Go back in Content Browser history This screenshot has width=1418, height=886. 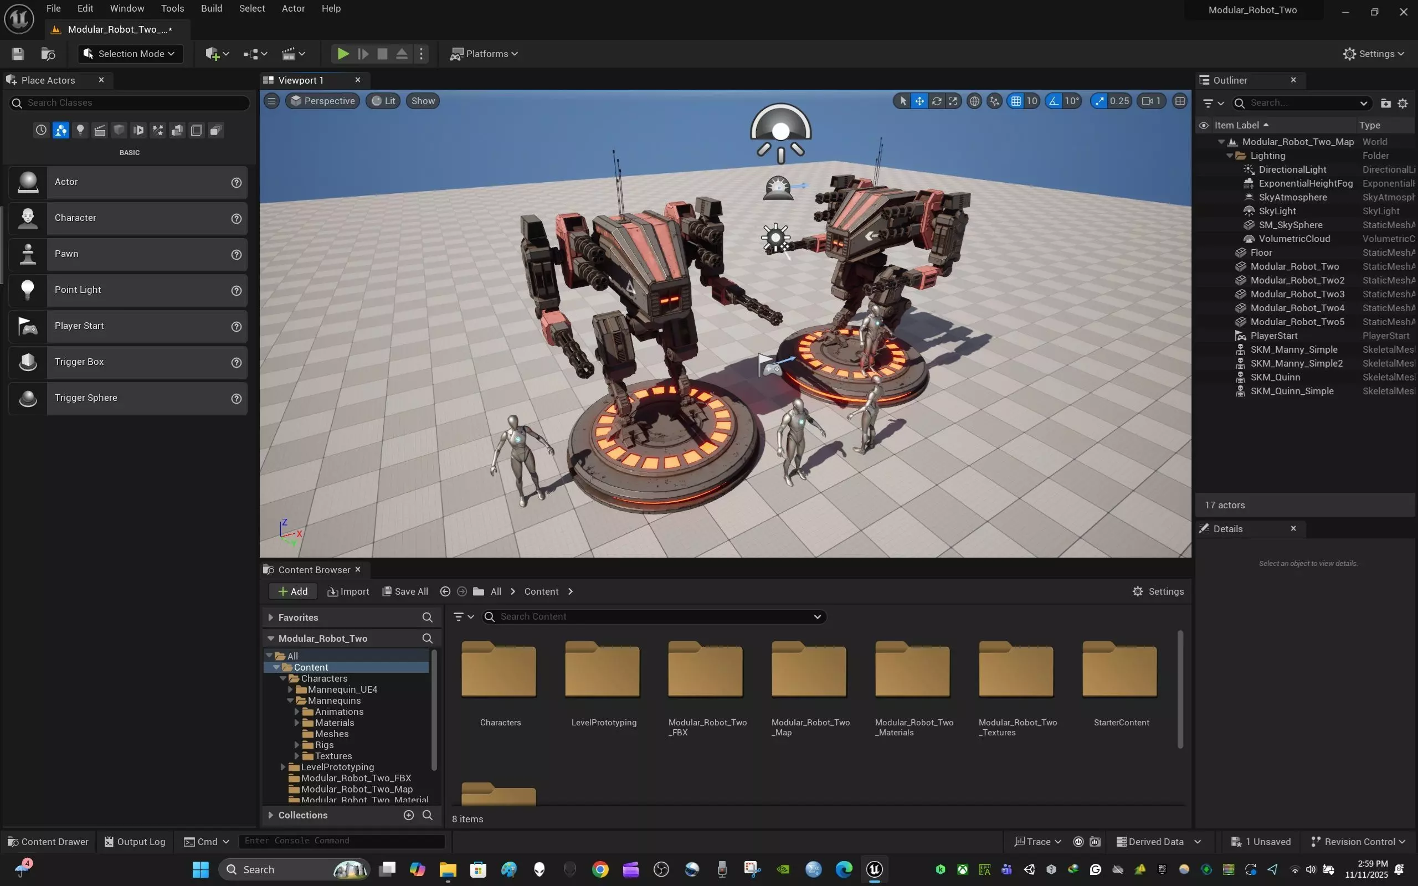445,591
